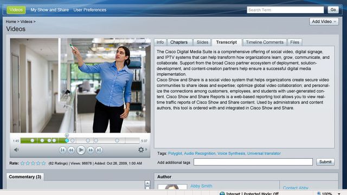Click the commentary scrollbar up arrow

point(147,183)
